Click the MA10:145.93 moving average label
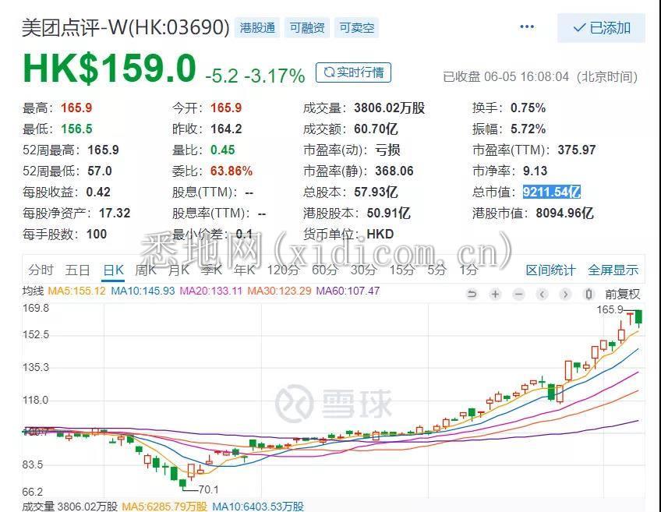661x512 pixels. pyautogui.click(x=143, y=291)
